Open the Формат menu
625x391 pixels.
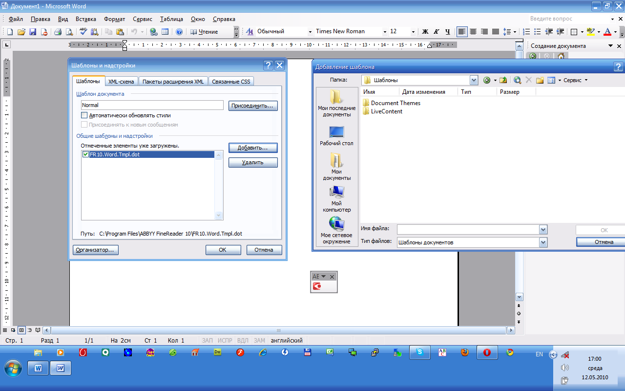114,19
